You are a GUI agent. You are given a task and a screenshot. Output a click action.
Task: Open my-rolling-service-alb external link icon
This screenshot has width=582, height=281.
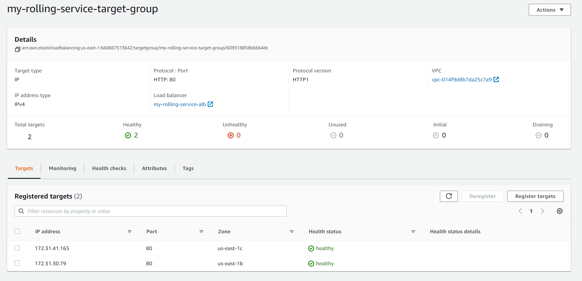pyautogui.click(x=210, y=104)
